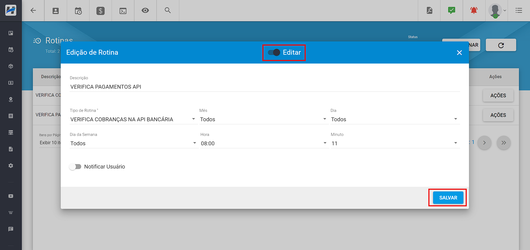Open the search magnifier icon

click(168, 10)
